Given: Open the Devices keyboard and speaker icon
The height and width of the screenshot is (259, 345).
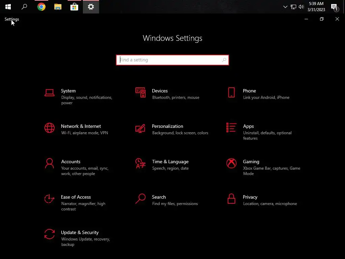Looking at the screenshot, I should (x=140, y=92).
